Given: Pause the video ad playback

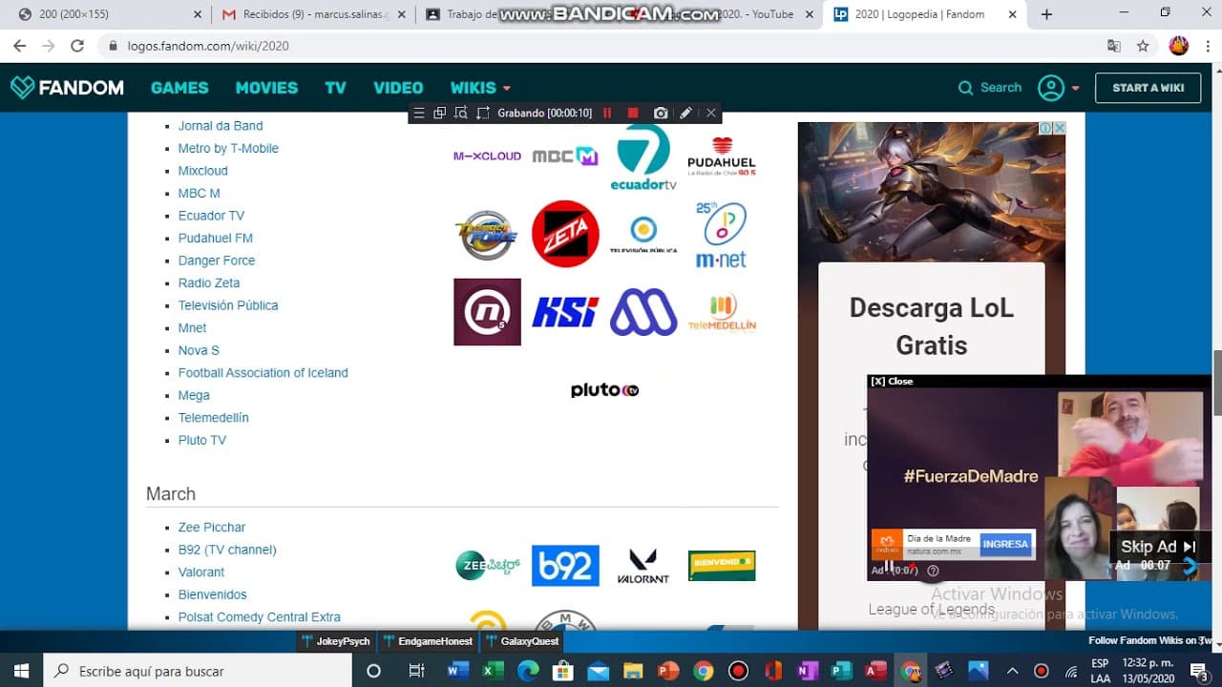Looking at the screenshot, I should (x=889, y=567).
